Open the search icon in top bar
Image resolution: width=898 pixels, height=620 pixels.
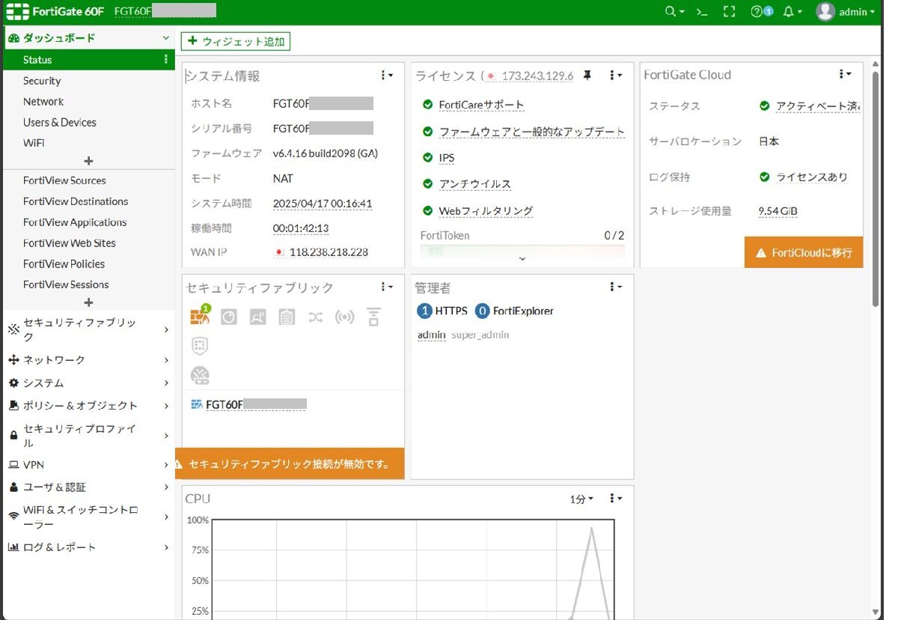673,12
